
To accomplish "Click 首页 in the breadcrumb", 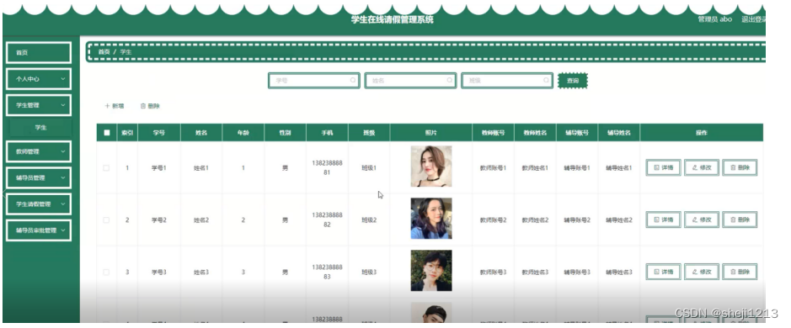I will [x=104, y=52].
